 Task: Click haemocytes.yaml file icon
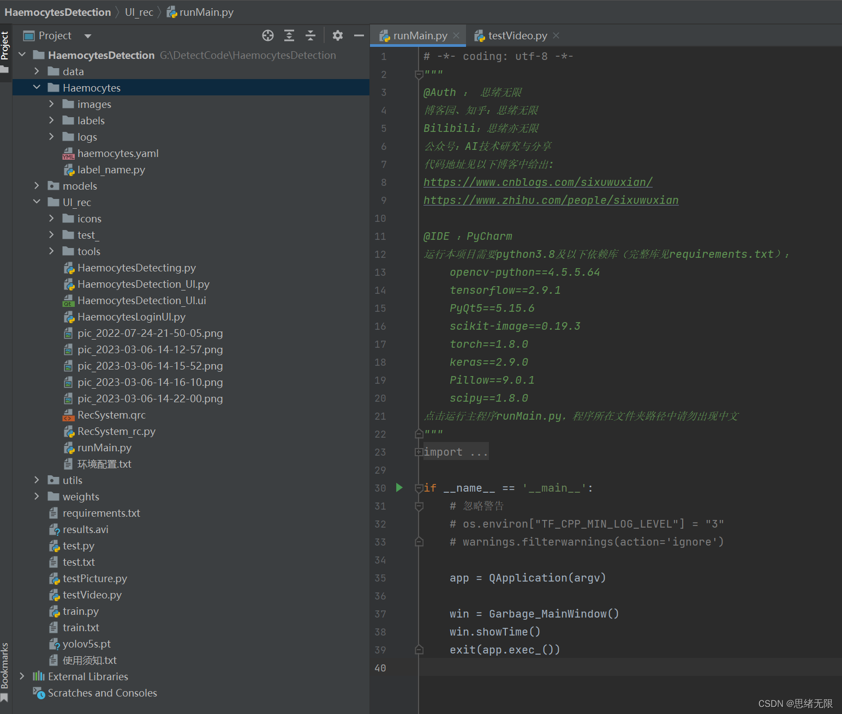[x=68, y=154]
